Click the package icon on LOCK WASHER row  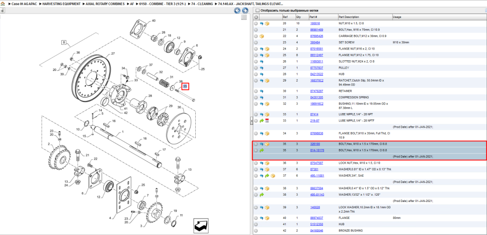tap(267, 207)
